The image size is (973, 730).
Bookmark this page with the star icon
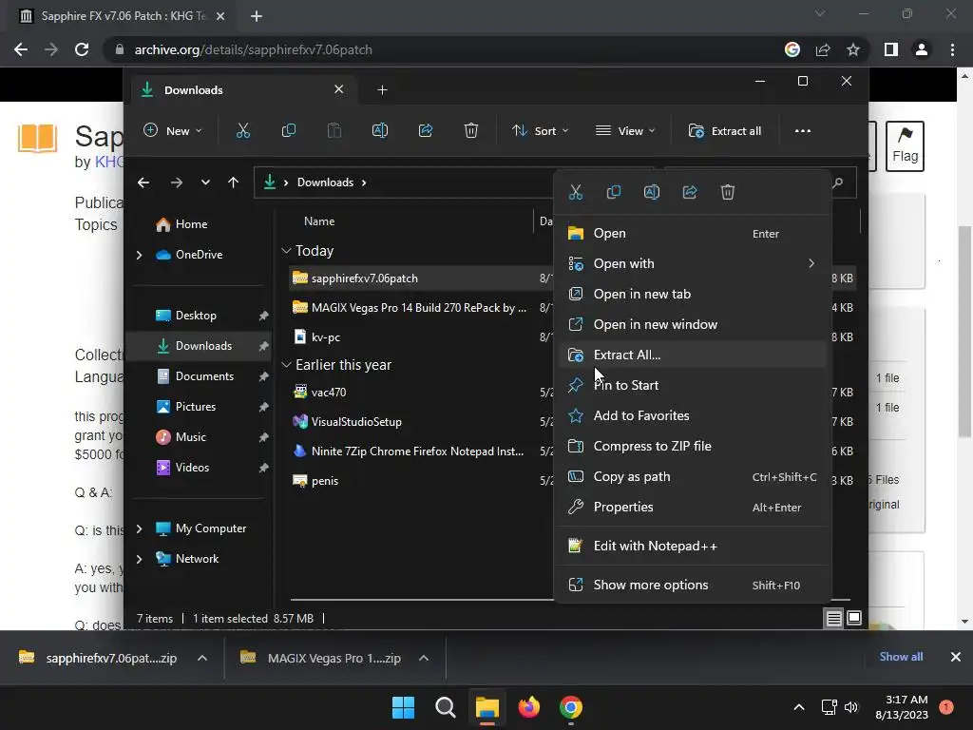tap(853, 49)
